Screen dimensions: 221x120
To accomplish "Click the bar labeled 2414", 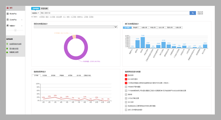I will 169,46.
